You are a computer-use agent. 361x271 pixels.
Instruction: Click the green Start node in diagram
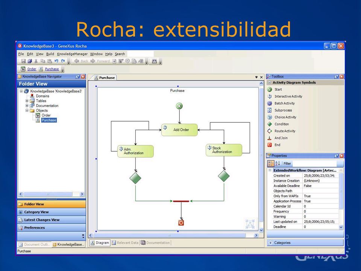(179, 106)
